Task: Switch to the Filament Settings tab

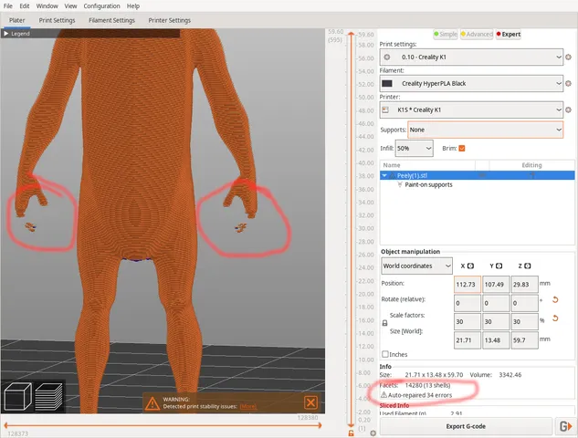Action: 112,20
